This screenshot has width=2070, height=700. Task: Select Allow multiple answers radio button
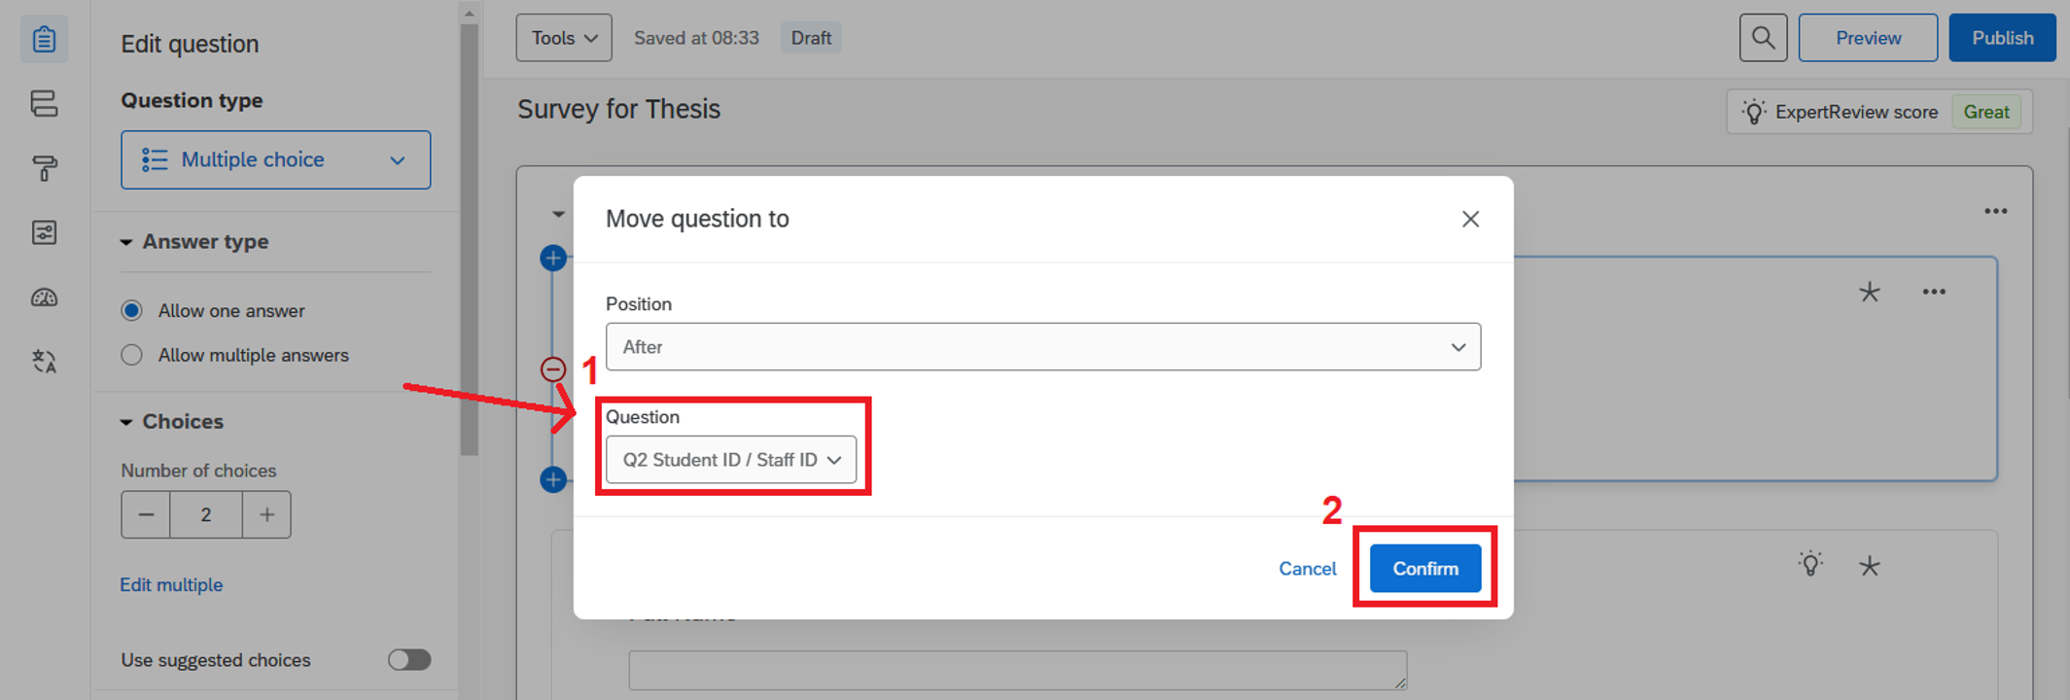point(132,356)
